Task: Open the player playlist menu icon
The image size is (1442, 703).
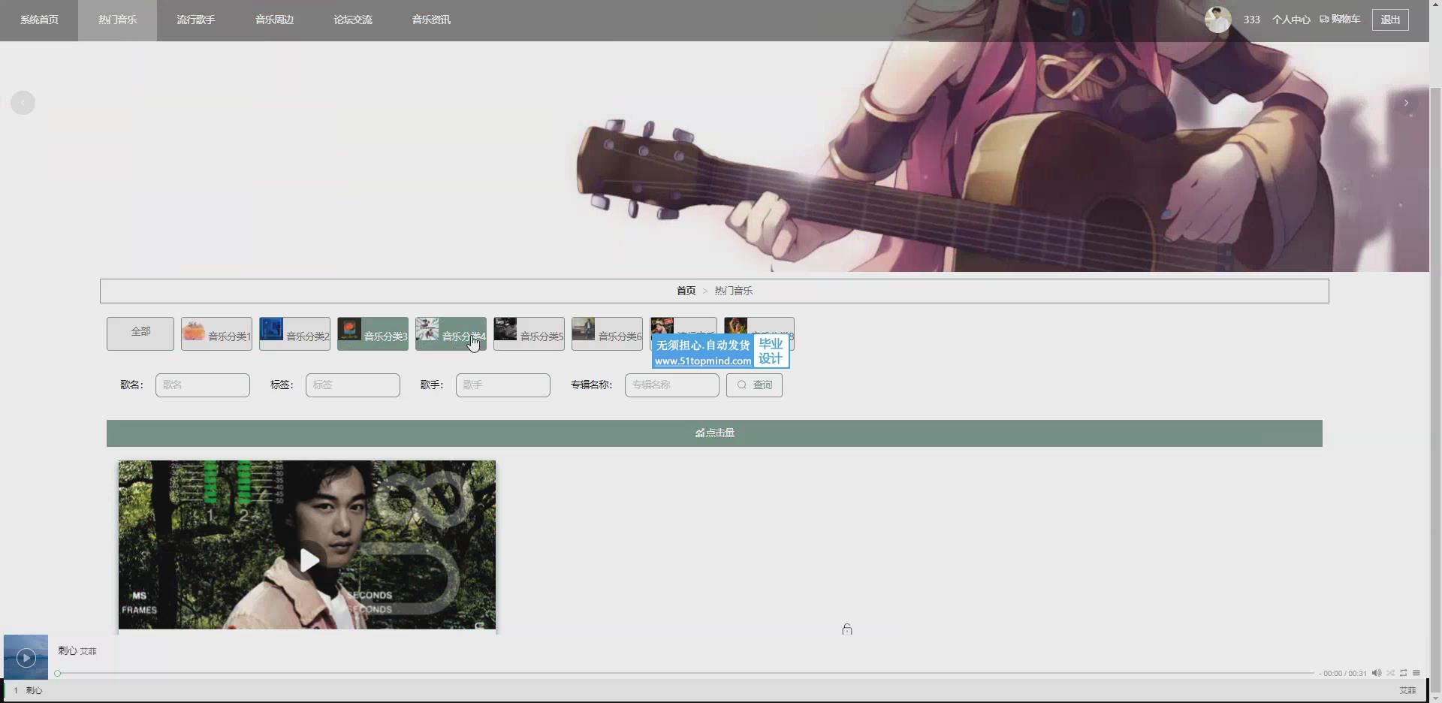Action: click(x=1416, y=673)
